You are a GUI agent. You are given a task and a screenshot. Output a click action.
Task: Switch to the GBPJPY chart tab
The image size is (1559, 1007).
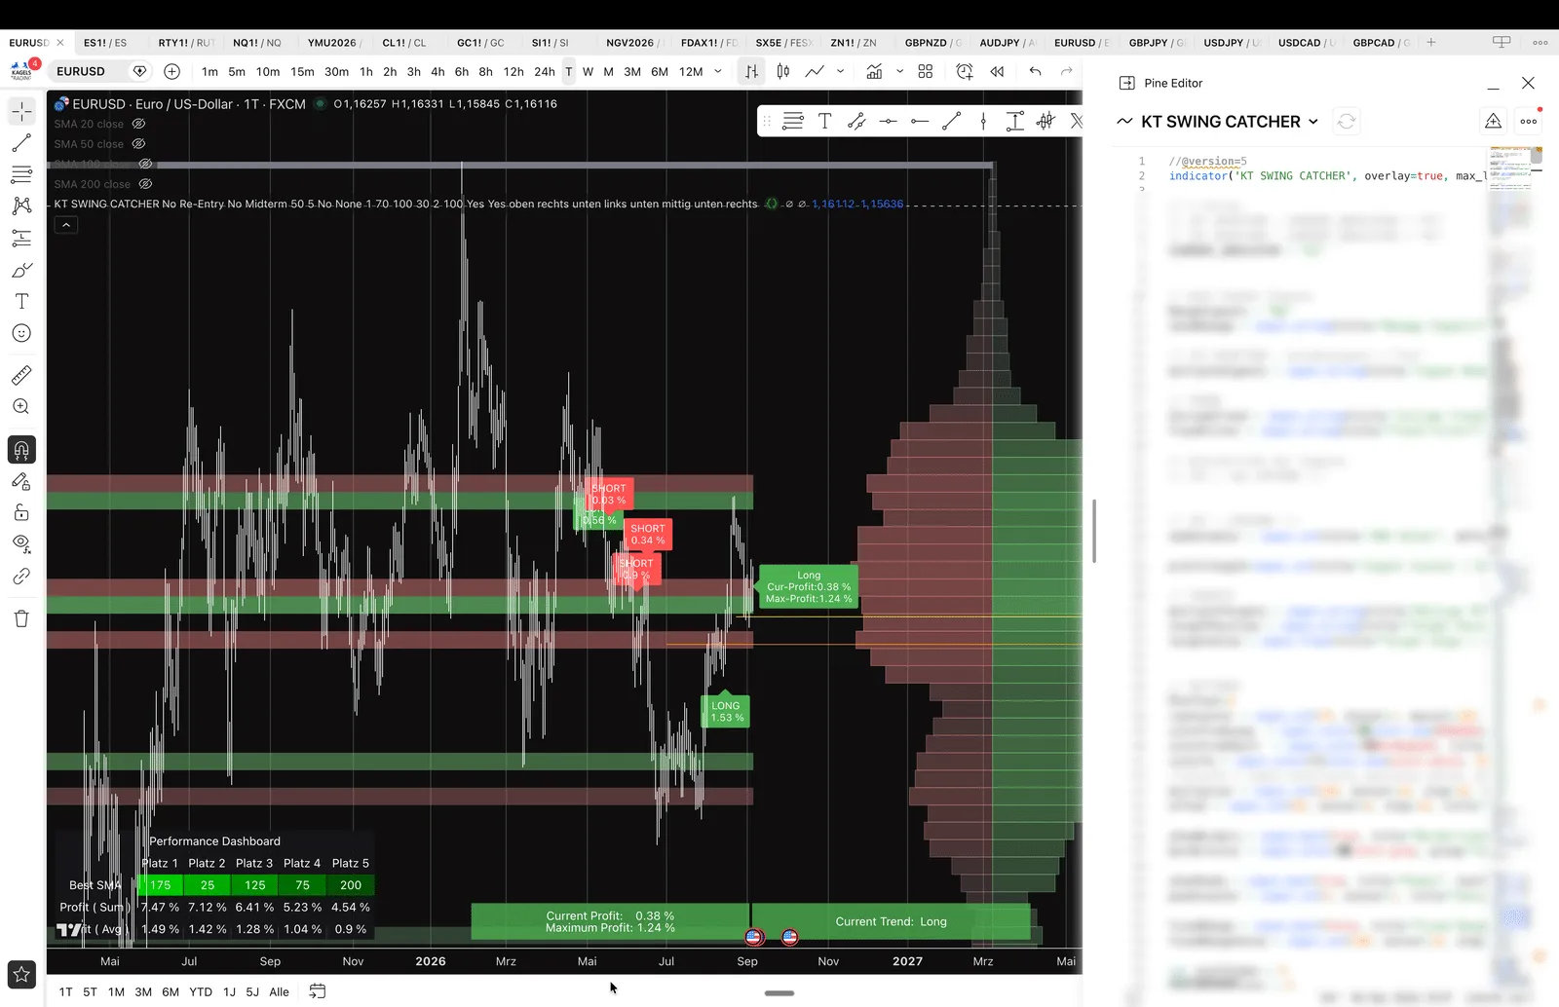[x=1157, y=43]
